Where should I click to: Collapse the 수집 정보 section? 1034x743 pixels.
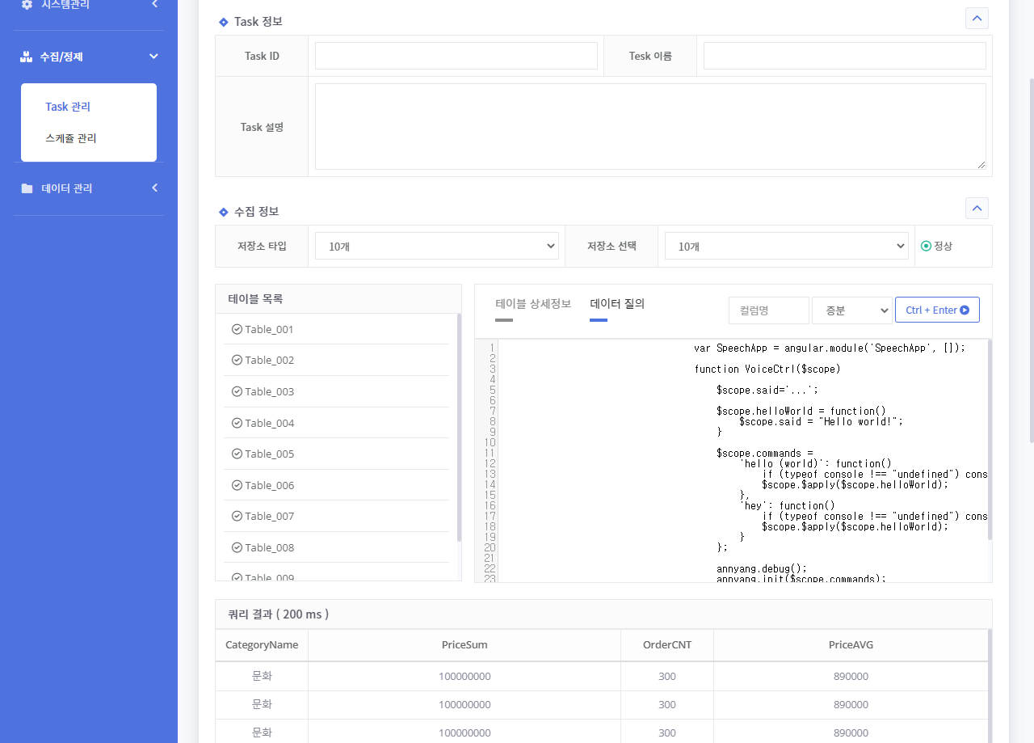[977, 209]
